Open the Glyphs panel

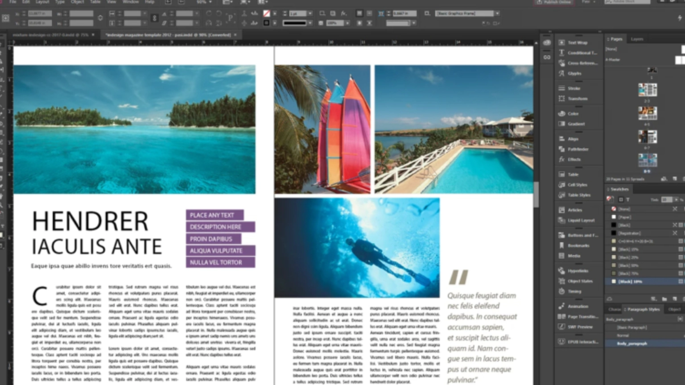pos(574,74)
